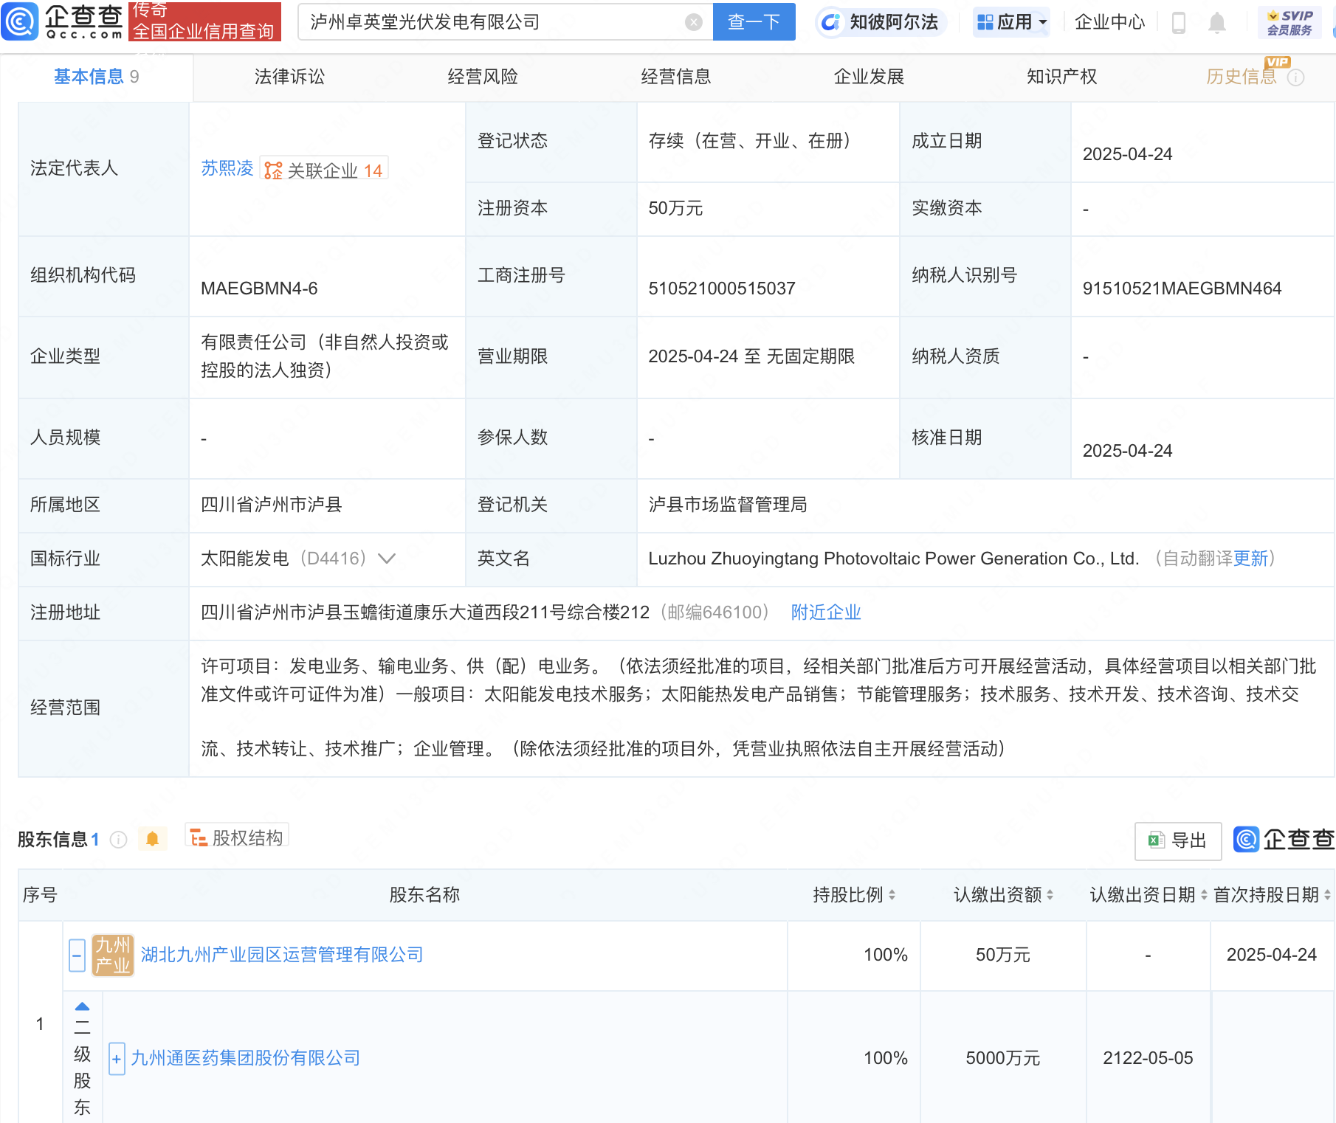This screenshot has height=1123, width=1336.
Task: Click 更新 to refresh English name
Action: click(x=1250, y=559)
